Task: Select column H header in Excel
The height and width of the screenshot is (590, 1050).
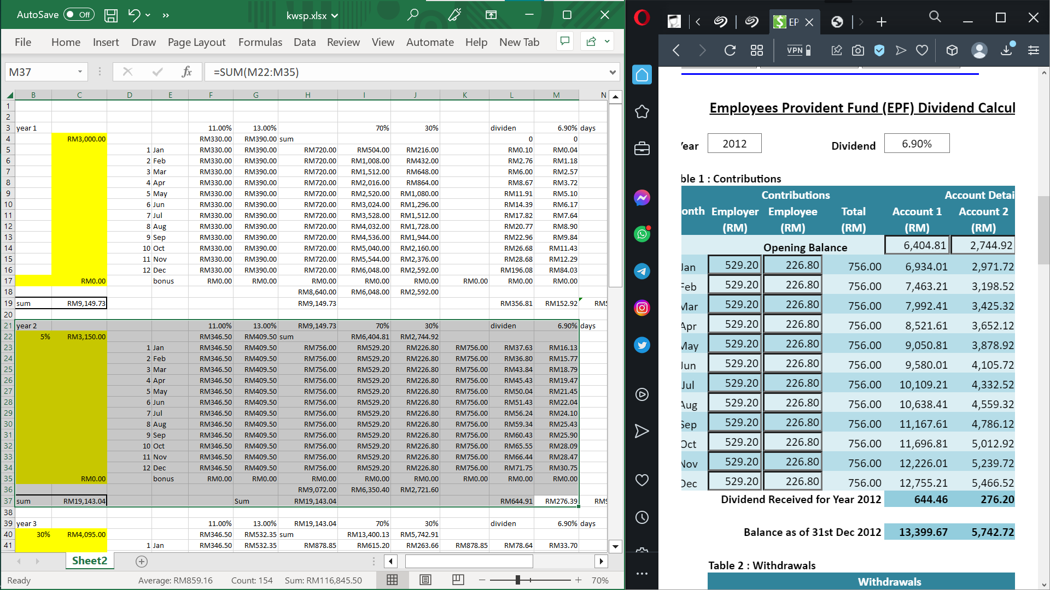Action: pyautogui.click(x=308, y=95)
